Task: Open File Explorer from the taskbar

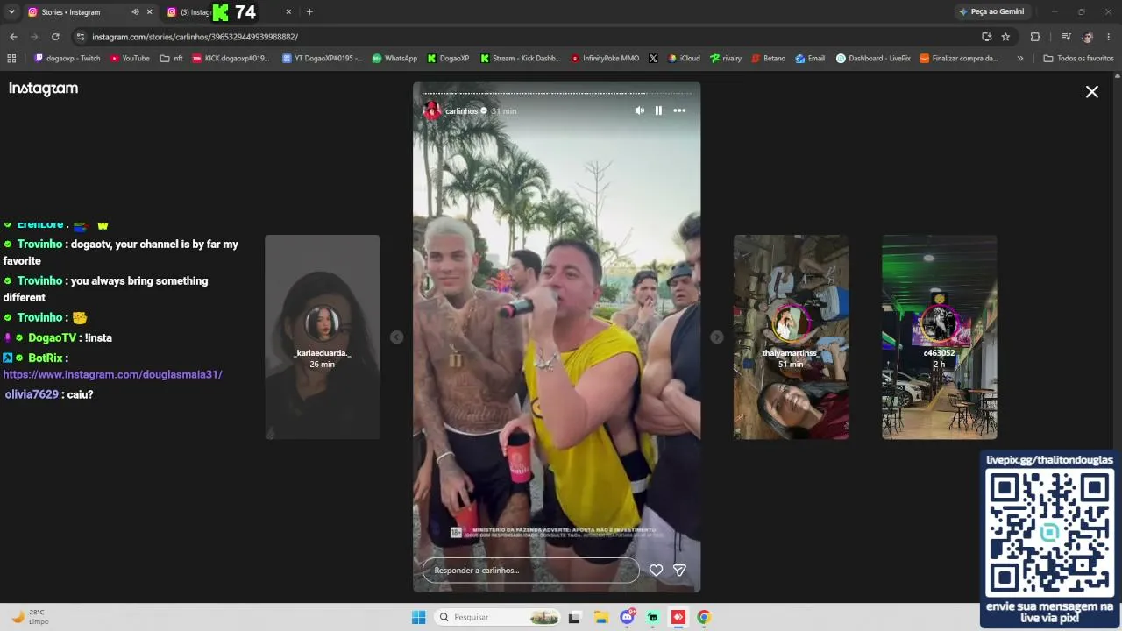Action: point(600,617)
